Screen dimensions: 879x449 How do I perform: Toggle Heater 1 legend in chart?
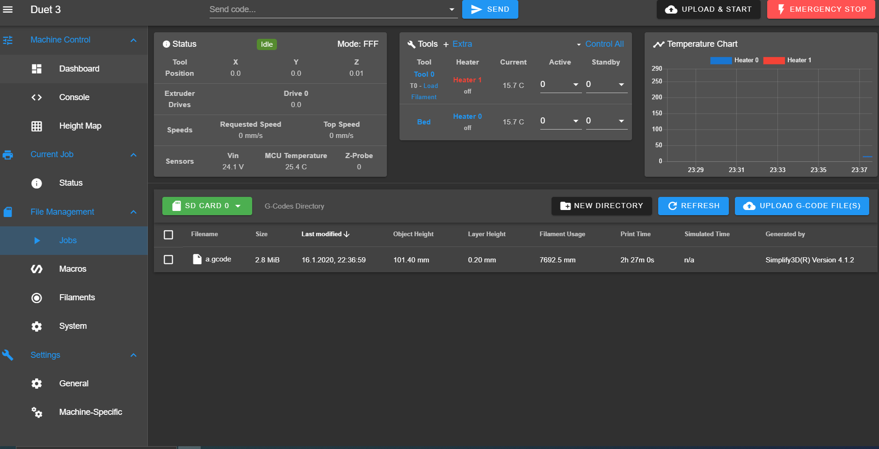coord(787,60)
